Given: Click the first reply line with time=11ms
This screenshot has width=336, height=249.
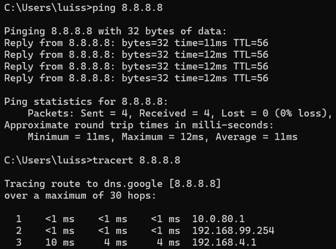Looking at the screenshot, I should tap(136, 43).
